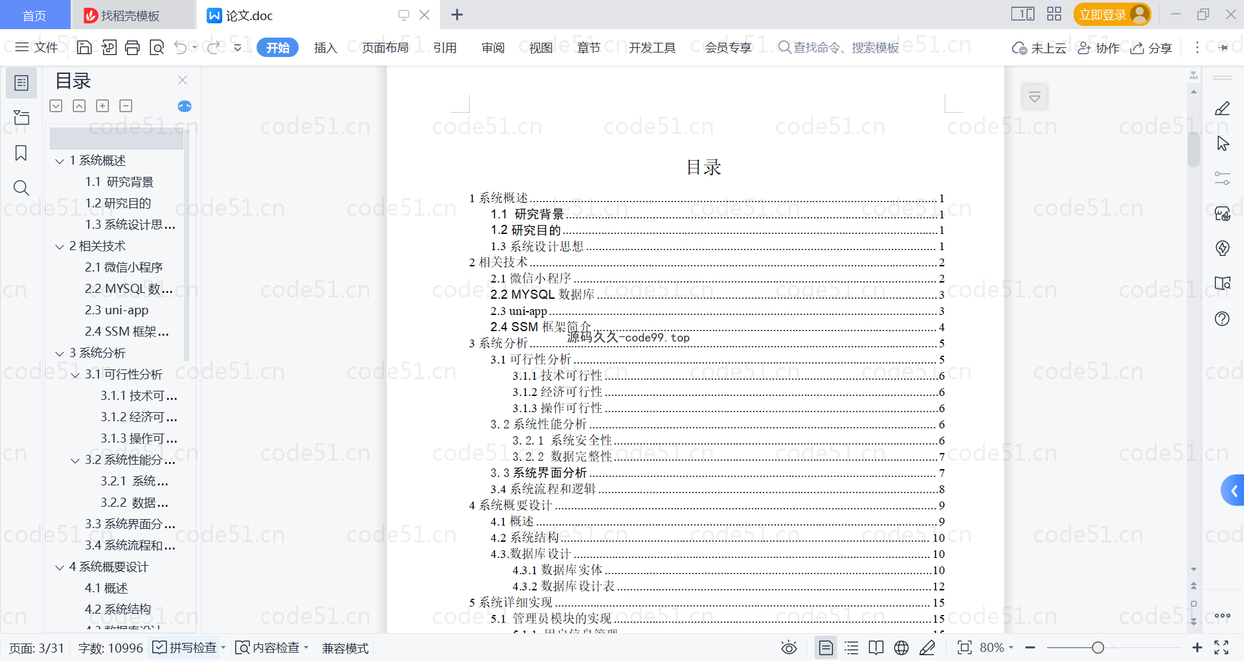This screenshot has height=661, width=1244.
Task: Collapse the '3.2 系统性能分...' outline node
Action: [x=75, y=460]
